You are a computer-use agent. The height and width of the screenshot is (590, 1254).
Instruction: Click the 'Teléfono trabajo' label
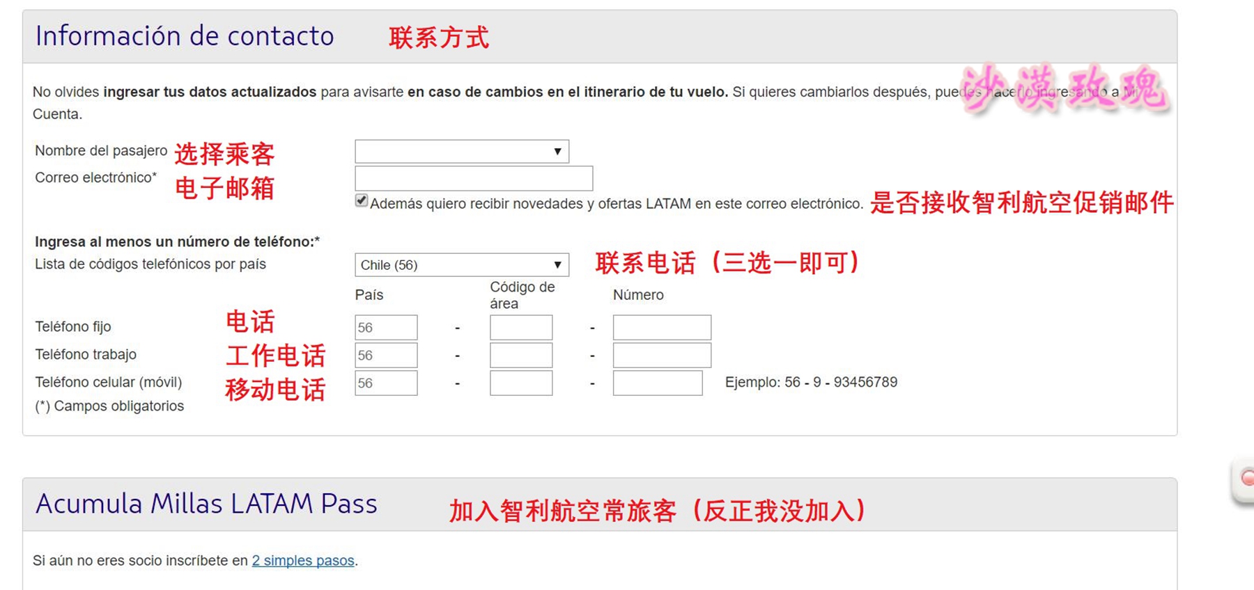click(86, 355)
